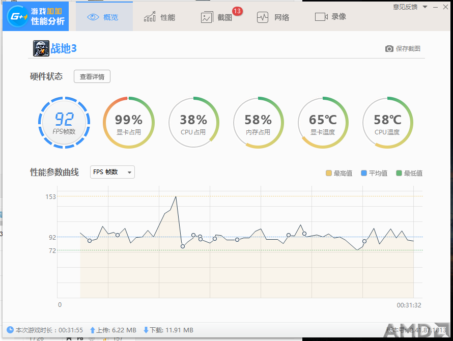Screen dimensions: 453x341
Task: Click the 本次游戏时长 00:31:55 text
Action: 49,330
